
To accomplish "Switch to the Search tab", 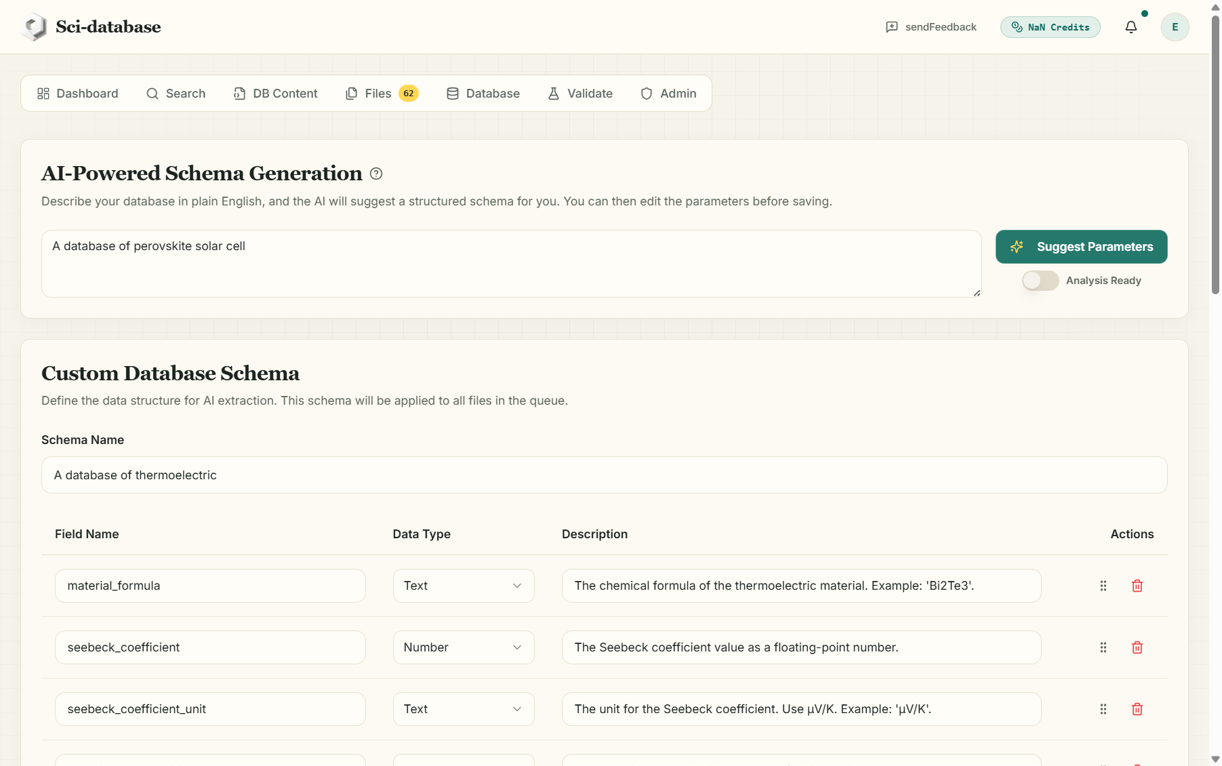I will 176,94.
